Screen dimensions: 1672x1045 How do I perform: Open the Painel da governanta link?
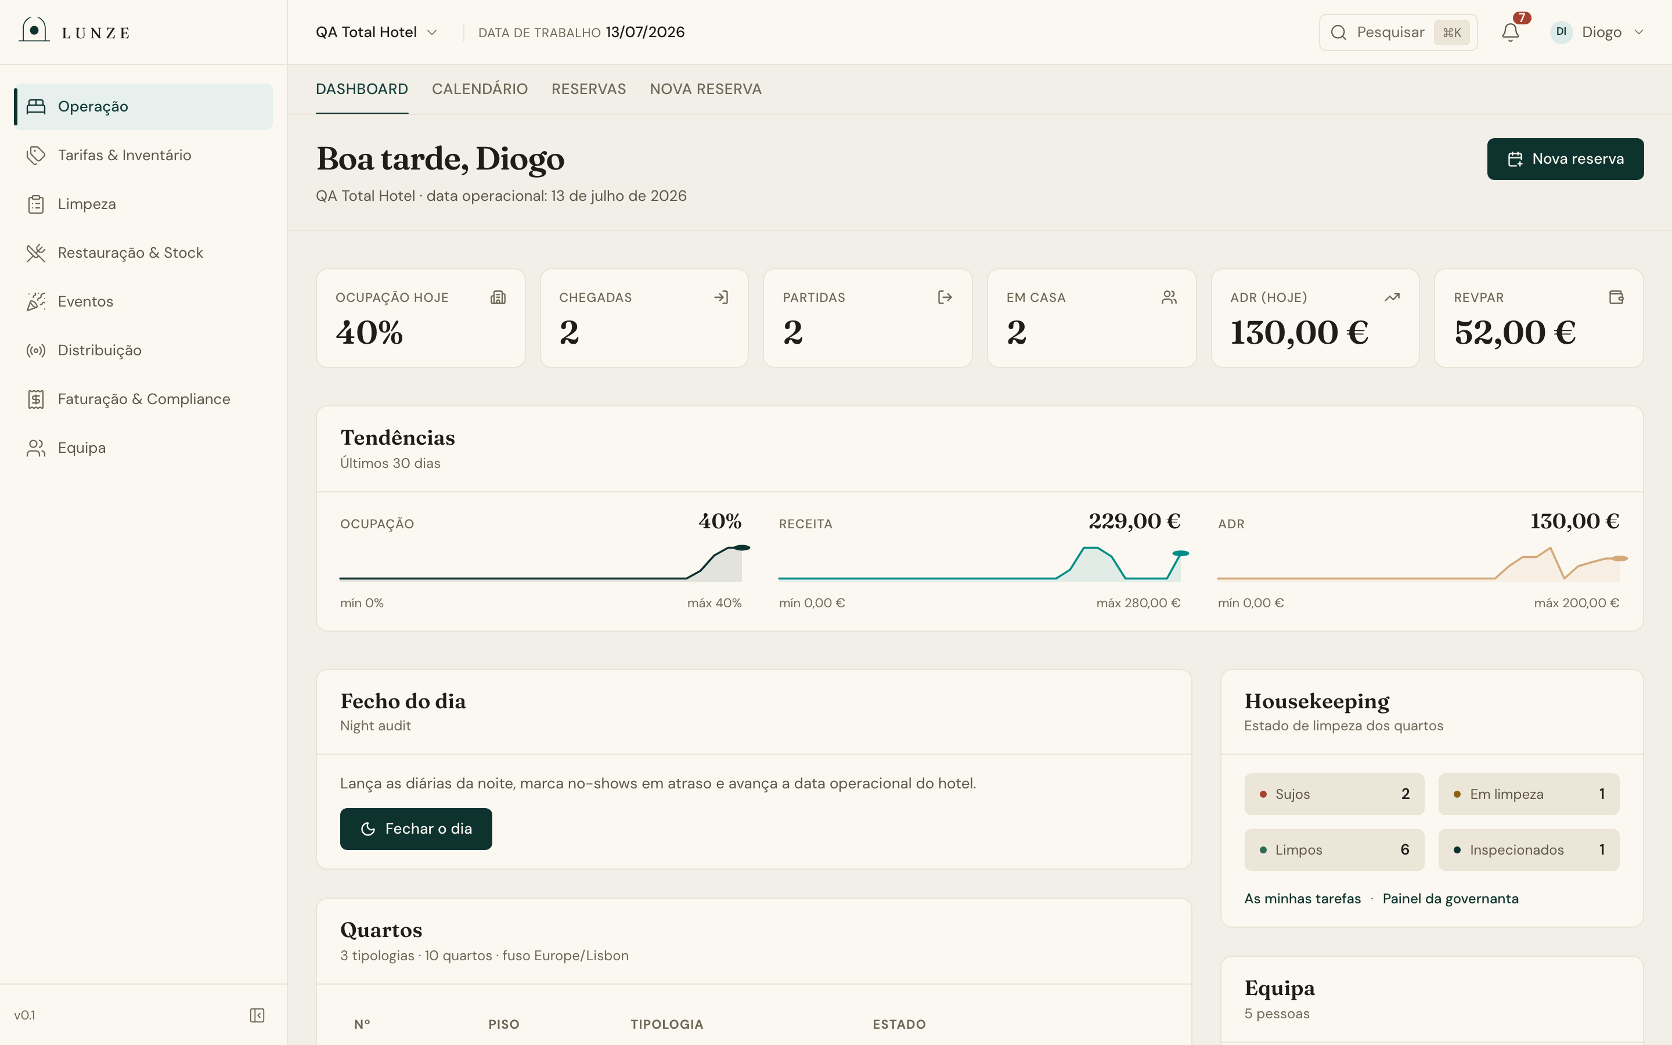1450,899
